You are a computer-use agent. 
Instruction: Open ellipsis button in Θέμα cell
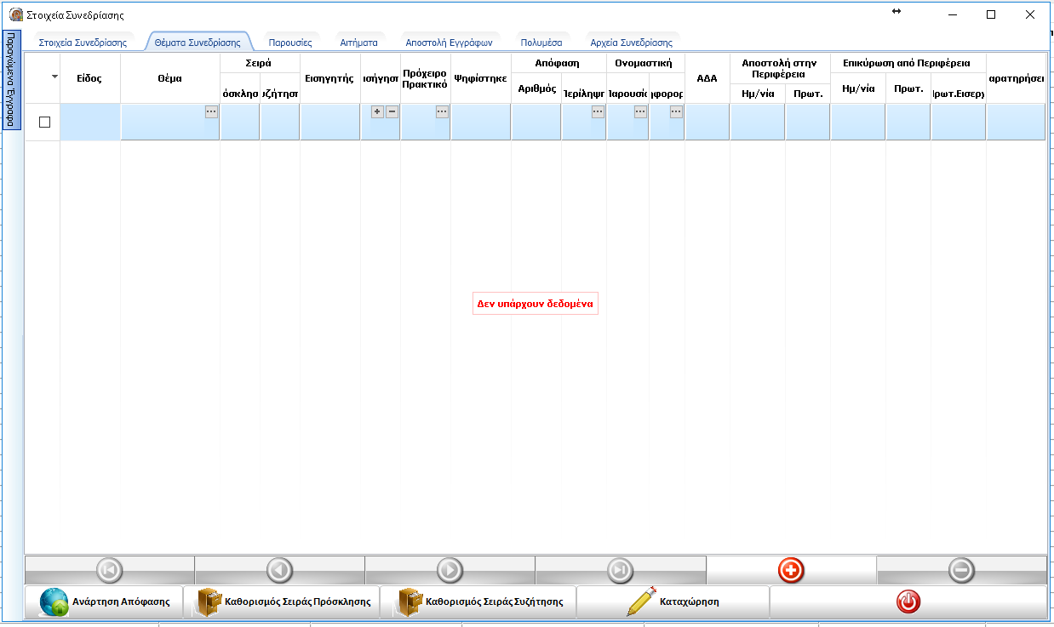coord(211,111)
